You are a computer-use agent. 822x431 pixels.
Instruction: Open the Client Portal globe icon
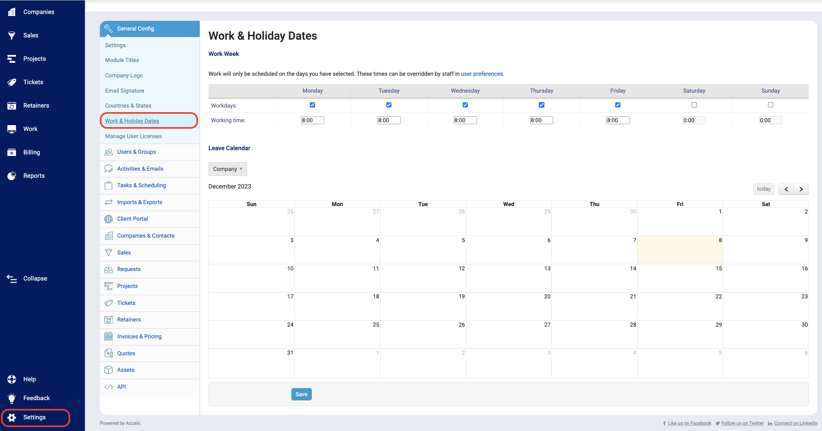(109, 219)
